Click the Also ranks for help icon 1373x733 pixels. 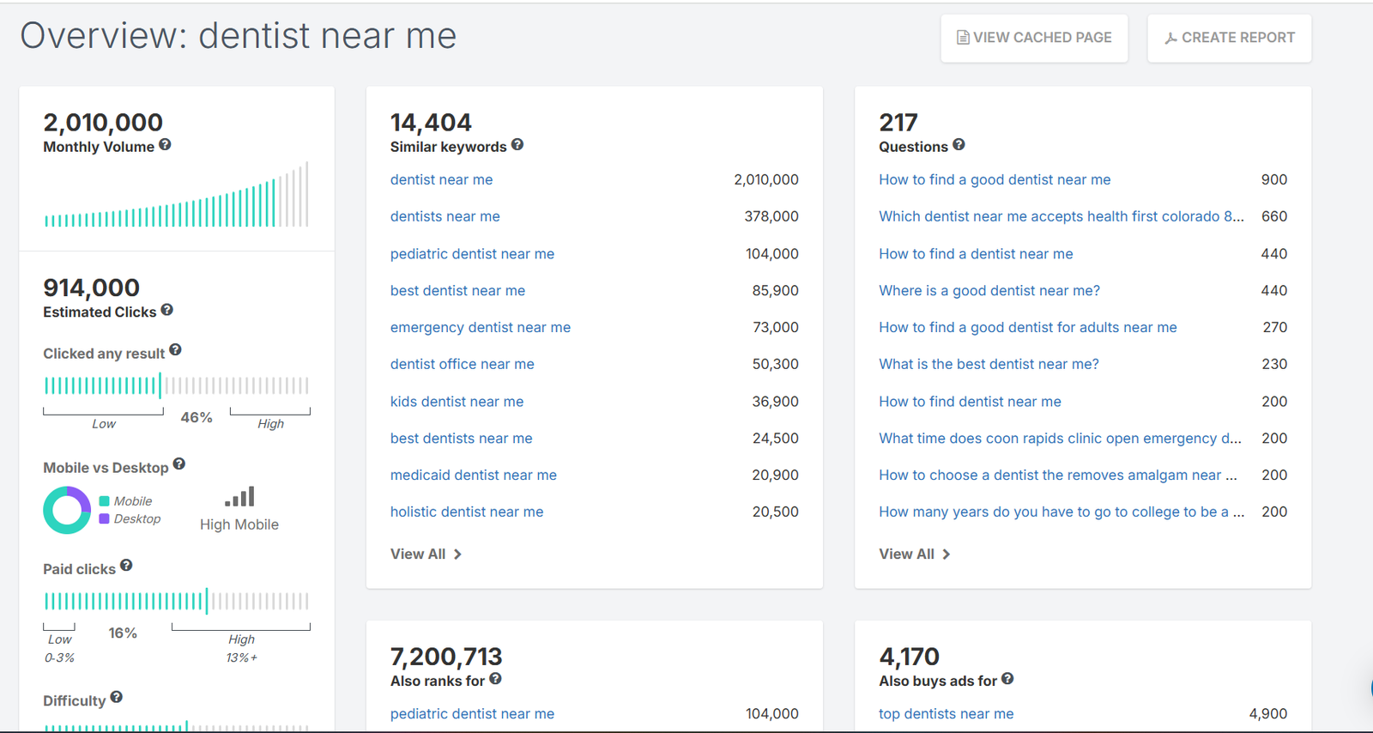coord(495,679)
